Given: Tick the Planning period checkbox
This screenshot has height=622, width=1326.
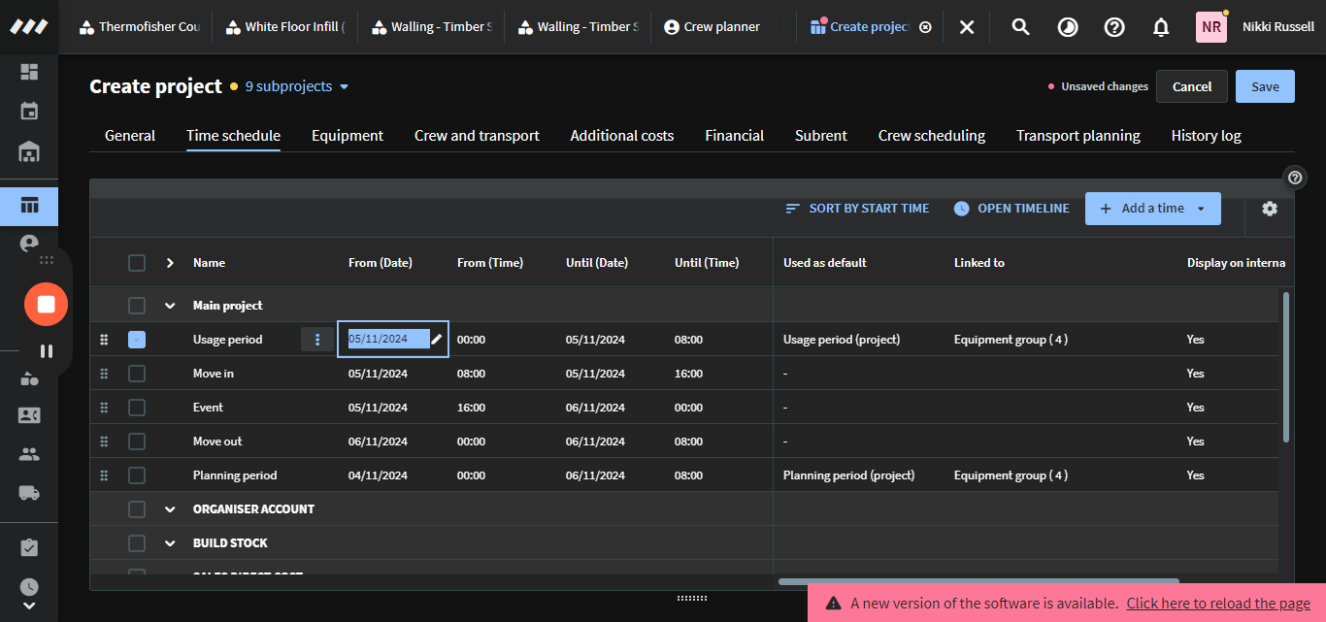Looking at the screenshot, I should pyautogui.click(x=137, y=475).
